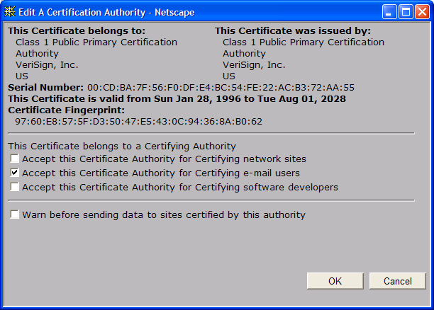Minimize the Edit A Certification Authority window

[x=390, y=12]
